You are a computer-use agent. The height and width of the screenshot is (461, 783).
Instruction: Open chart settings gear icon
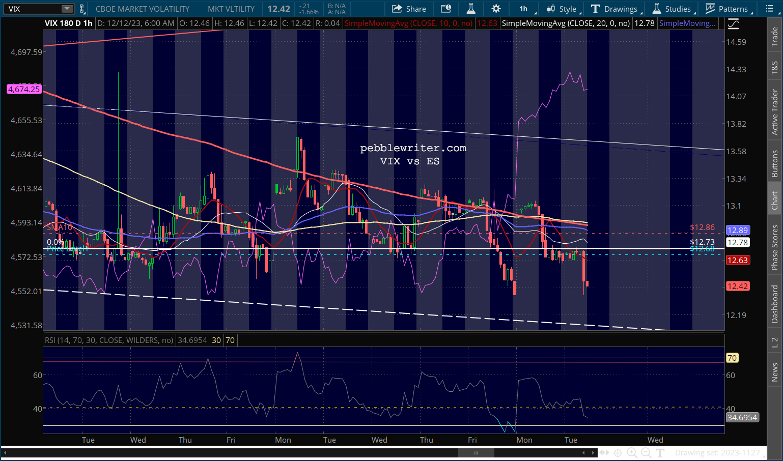(496, 9)
